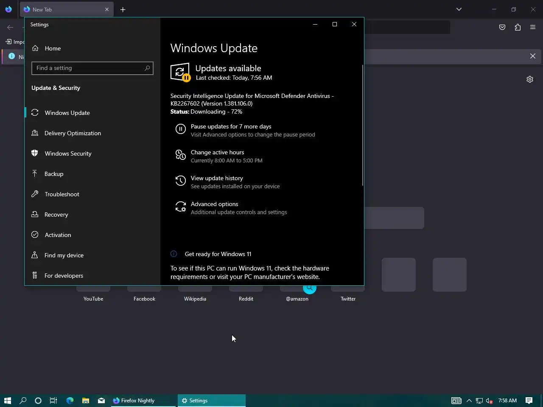Open the list all tabs dropdown
Screen dimensions: 543x407
tap(459, 9)
